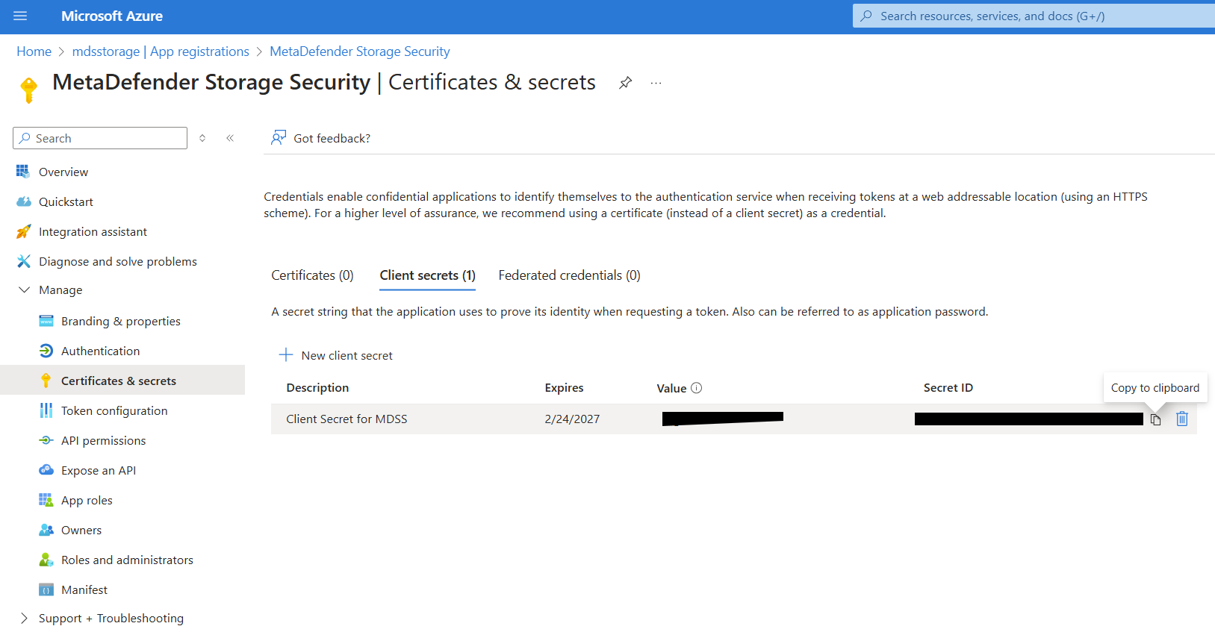The height and width of the screenshot is (632, 1215).
Task: Delete the Client Secret for MDSS
Action: [x=1182, y=419]
